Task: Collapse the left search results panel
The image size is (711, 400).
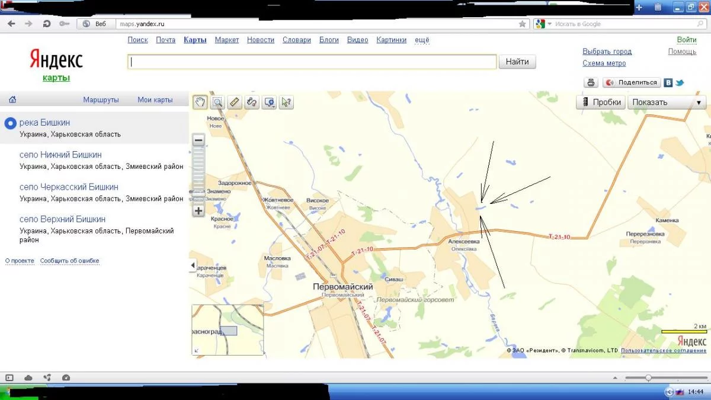Action: (193, 265)
